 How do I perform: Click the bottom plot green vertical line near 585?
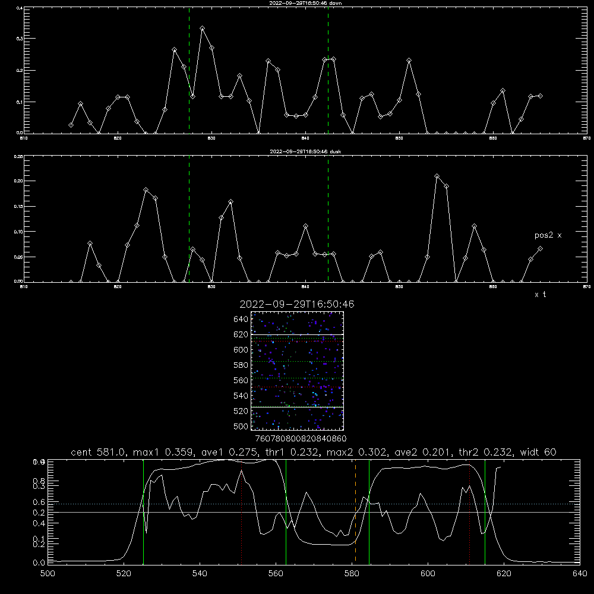tap(369, 511)
